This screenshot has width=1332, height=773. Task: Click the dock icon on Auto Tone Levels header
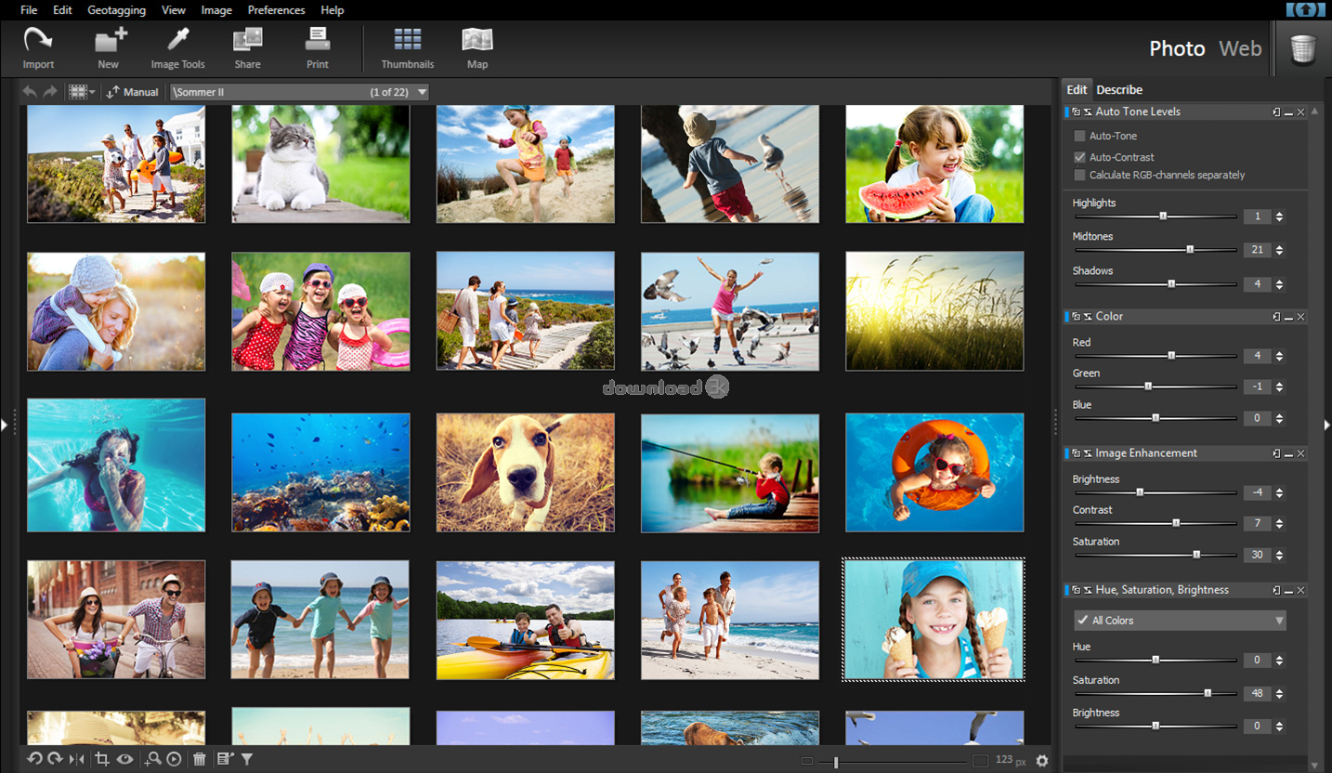pos(1276,111)
